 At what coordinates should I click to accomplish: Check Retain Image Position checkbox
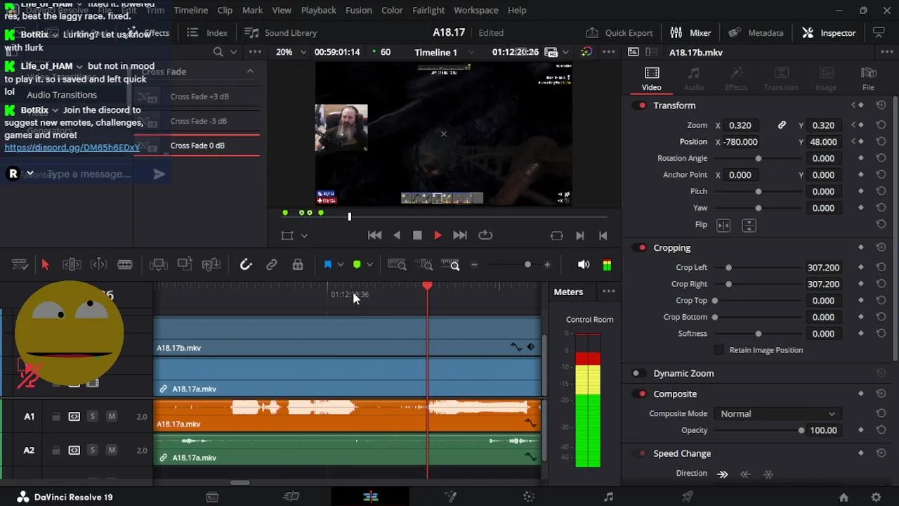click(x=718, y=350)
